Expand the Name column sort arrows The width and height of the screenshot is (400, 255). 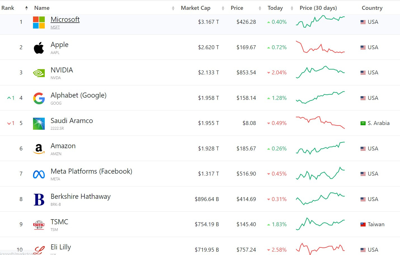(173, 8)
